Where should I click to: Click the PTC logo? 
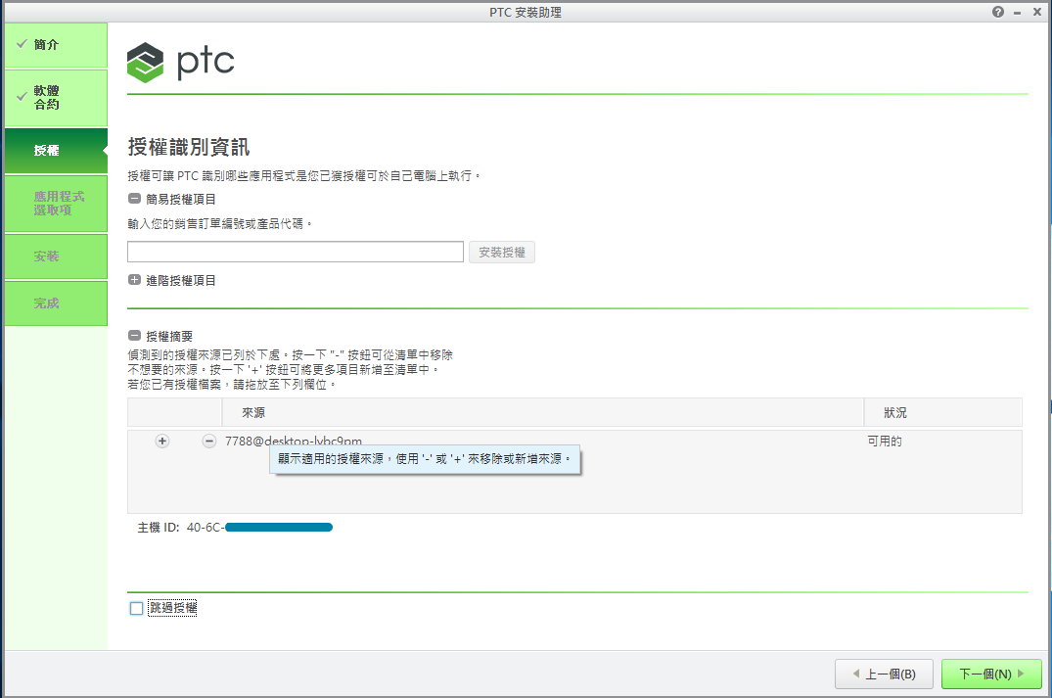pyautogui.click(x=181, y=63)
